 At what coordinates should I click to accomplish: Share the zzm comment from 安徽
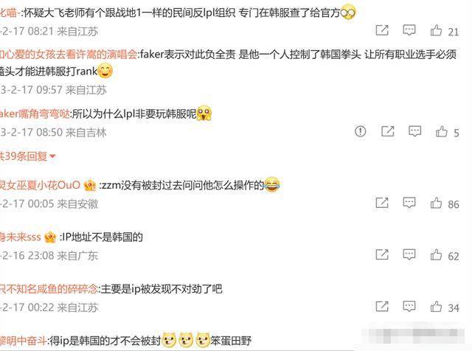[x=382, y=203]
